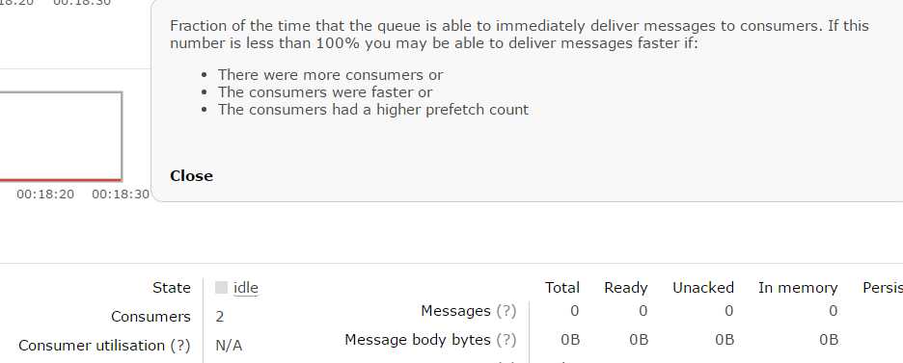
Task: Open the Message body bytes (?) help
Action: 506,340
